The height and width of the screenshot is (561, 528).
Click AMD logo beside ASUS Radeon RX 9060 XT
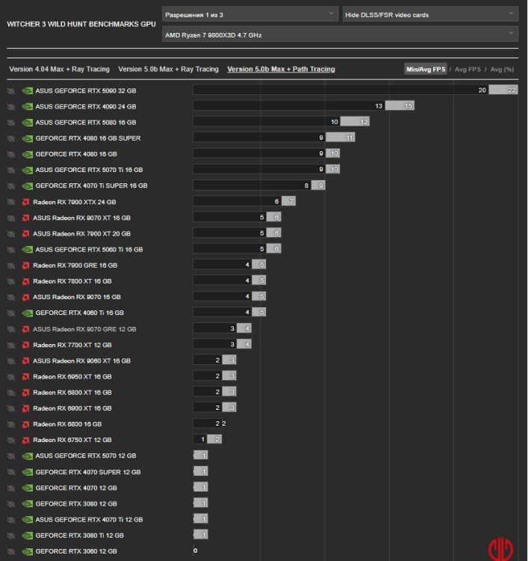tap(25, 361)
